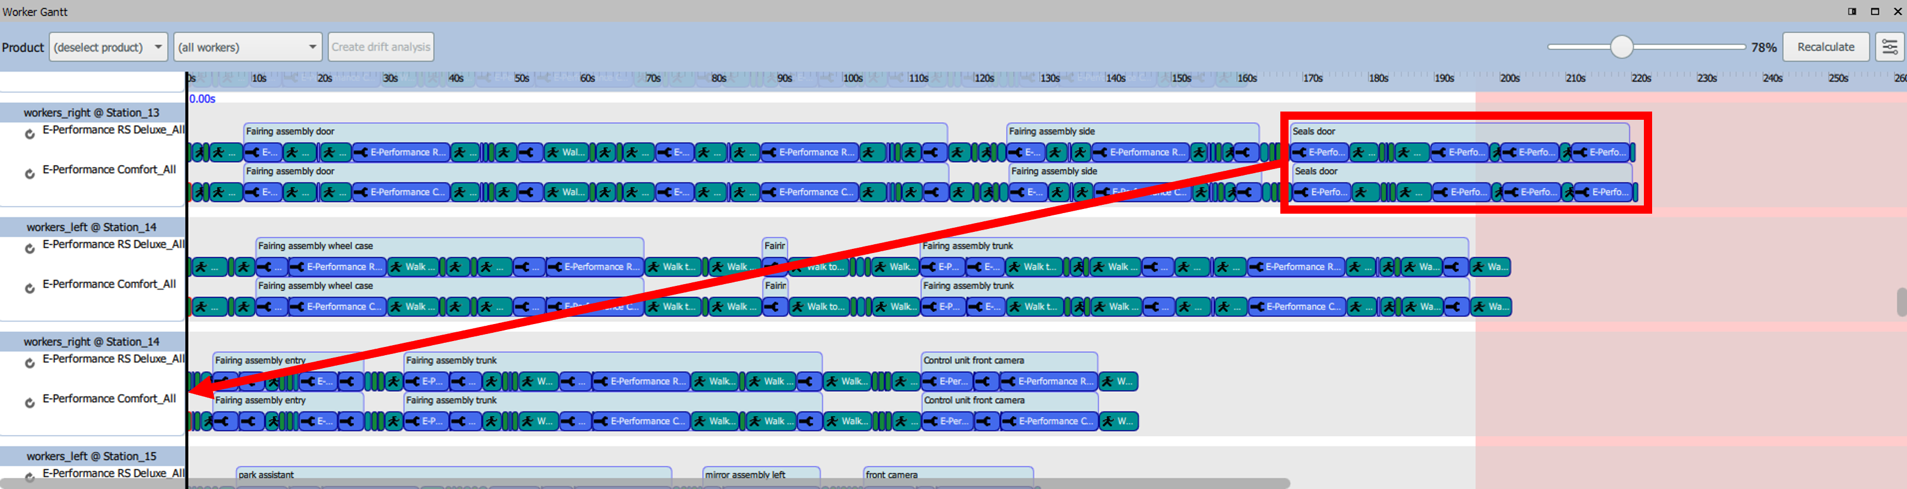Click the Recalculate button
The height and width of the screenshot is (489, 1907).
1825,48
